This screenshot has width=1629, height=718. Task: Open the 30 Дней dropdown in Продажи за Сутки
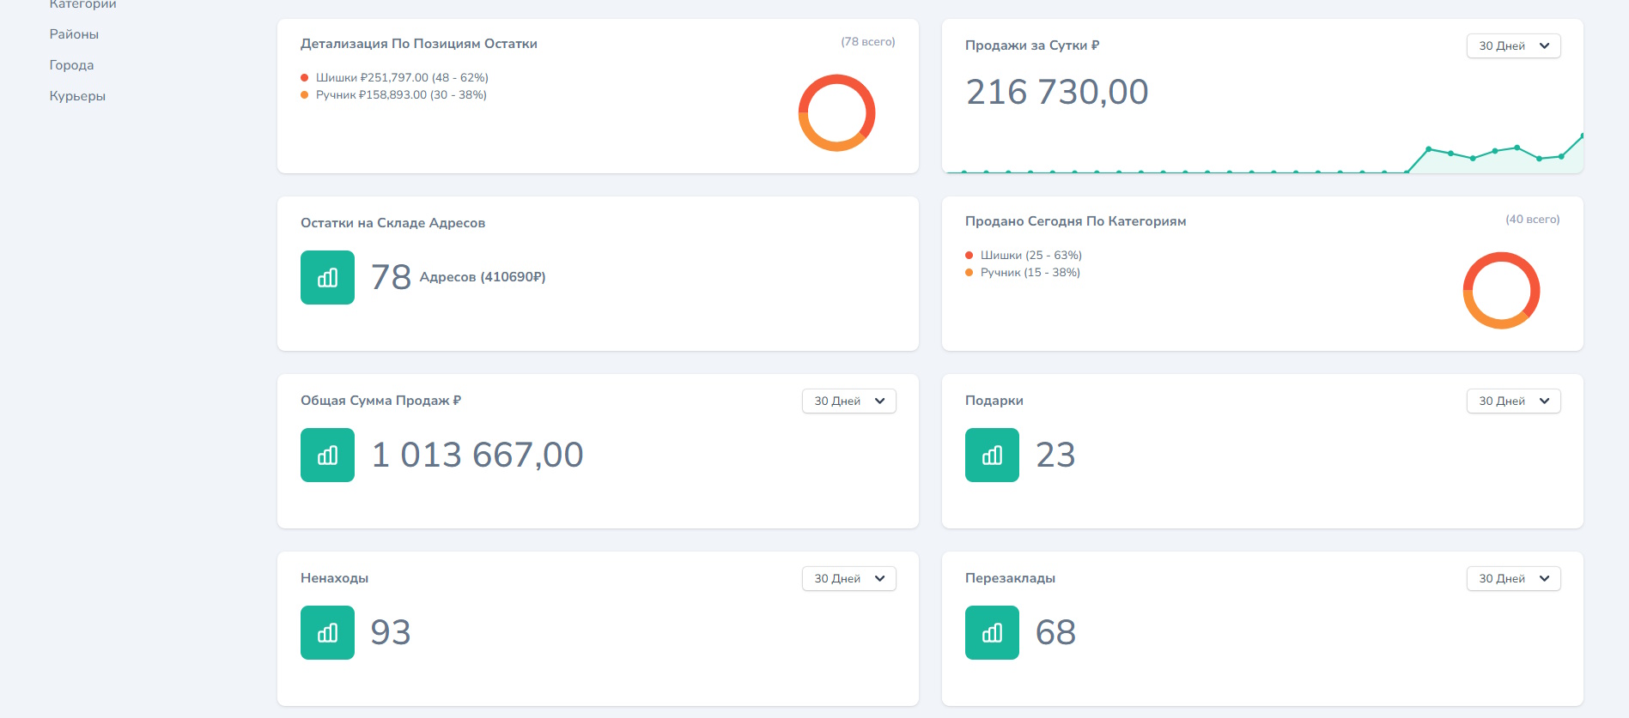click(1513, 46)
